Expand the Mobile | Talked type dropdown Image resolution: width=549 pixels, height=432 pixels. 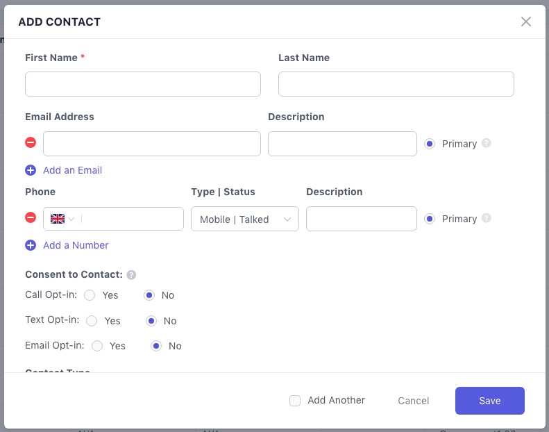(x=244, y=219)
